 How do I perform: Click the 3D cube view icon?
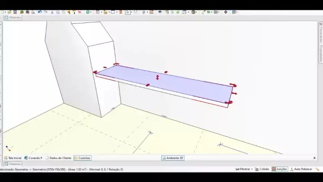193,12
